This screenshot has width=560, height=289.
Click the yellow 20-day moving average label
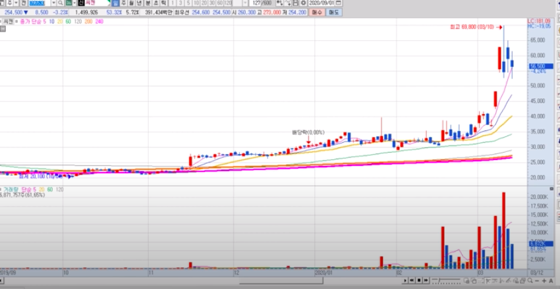[60, 22]
